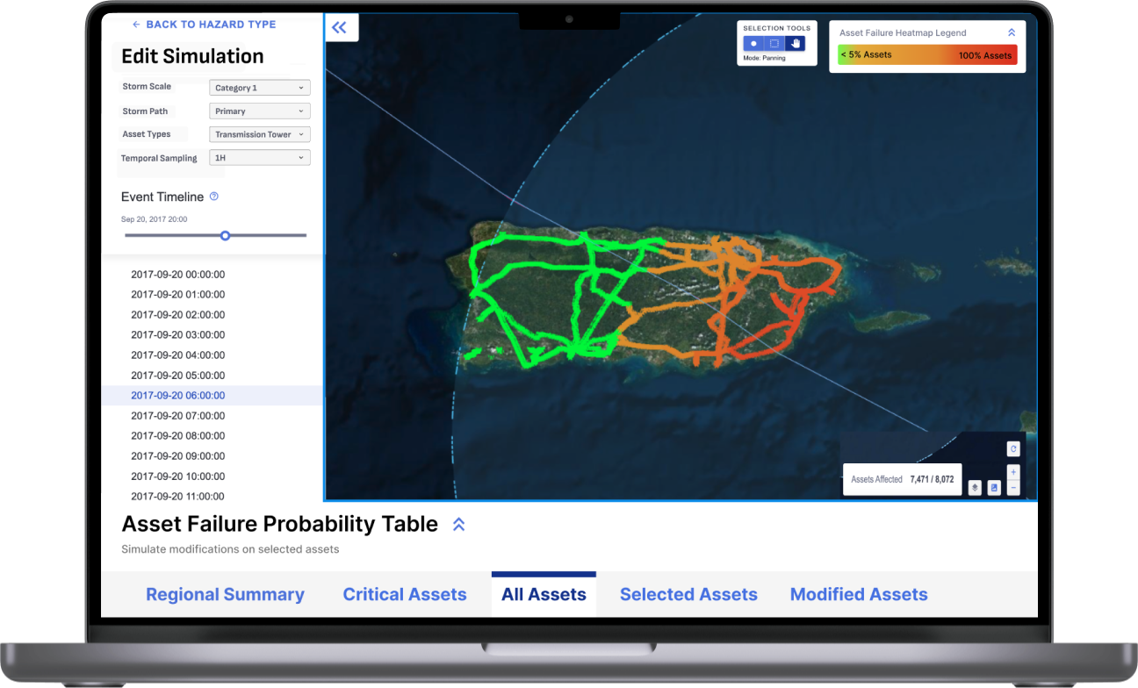Select the point selection tool
The width and height of the screenshot is (1138, 688).
[753, 43]
